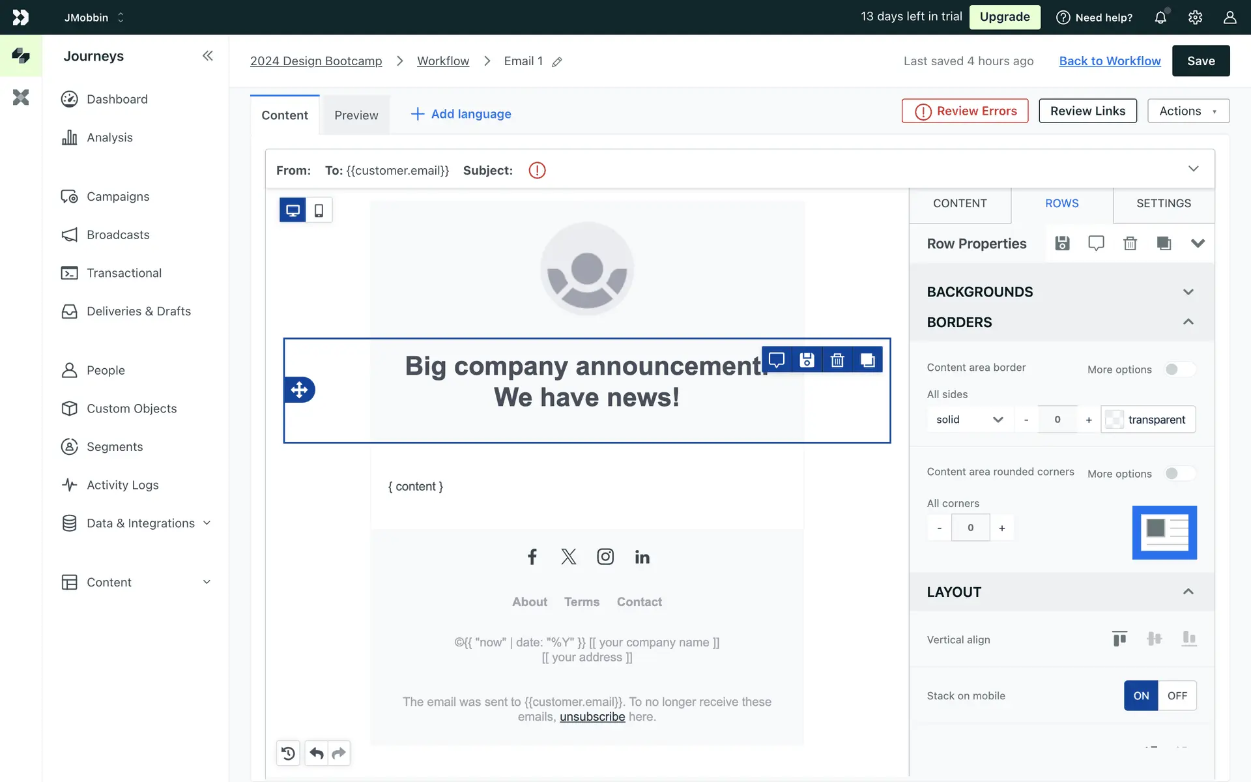Follow the Back to Workflow link

pyautogui.click(x=1110, y=61)
